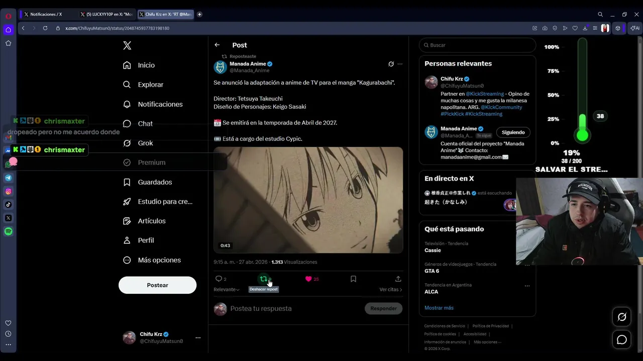
Task: Click the Buscar search field
Action: [477, 45]
